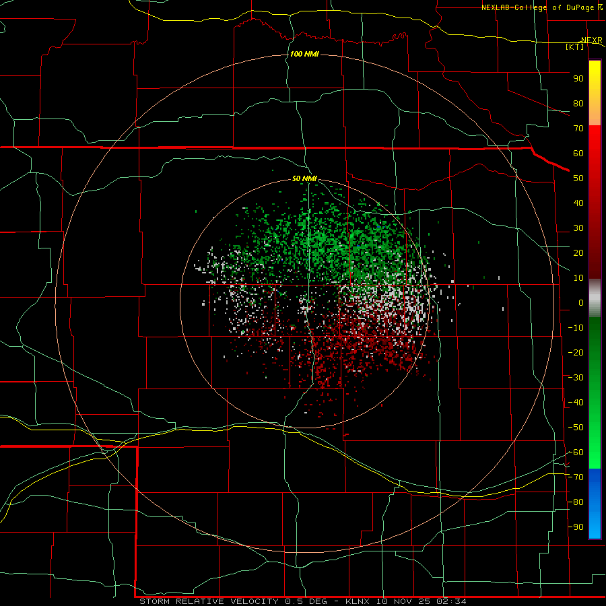The image size is (606, 606).
Task: Click the 20 value on velocity scale
Action: click(x=578, y=253)
